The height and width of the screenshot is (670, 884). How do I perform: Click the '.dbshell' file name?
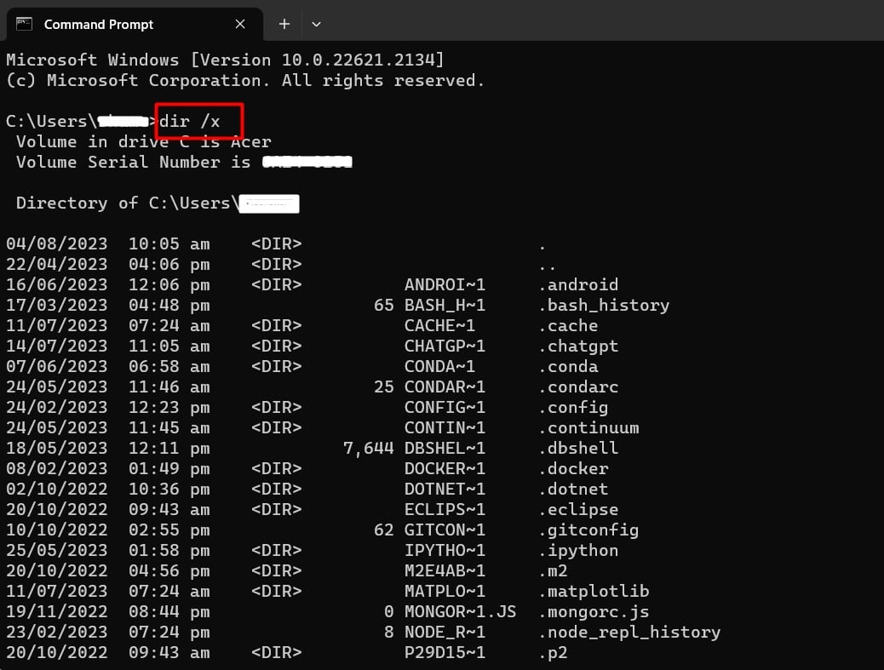point(578,448)
